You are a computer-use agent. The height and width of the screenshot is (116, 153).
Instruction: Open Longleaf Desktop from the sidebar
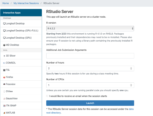21,23
